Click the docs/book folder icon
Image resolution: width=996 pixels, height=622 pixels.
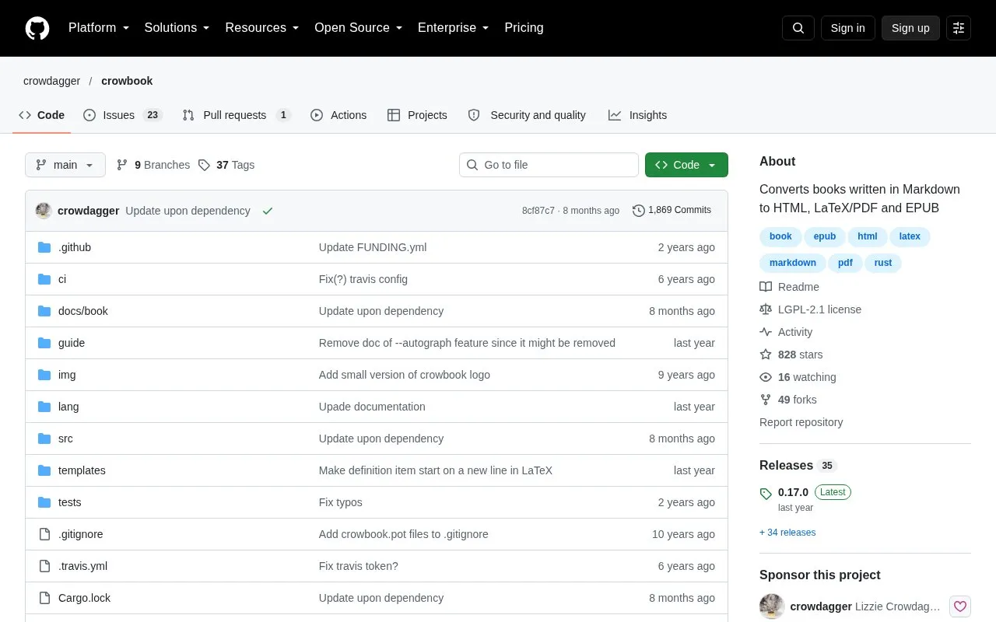tap(44, 311)
